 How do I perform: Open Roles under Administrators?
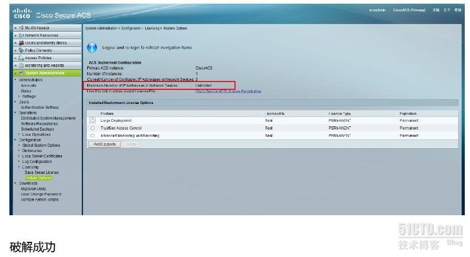coord(26,91)
